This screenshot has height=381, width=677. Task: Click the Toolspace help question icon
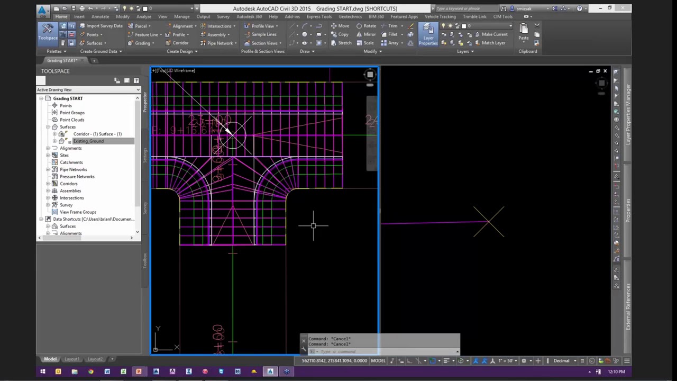point(136,80)
